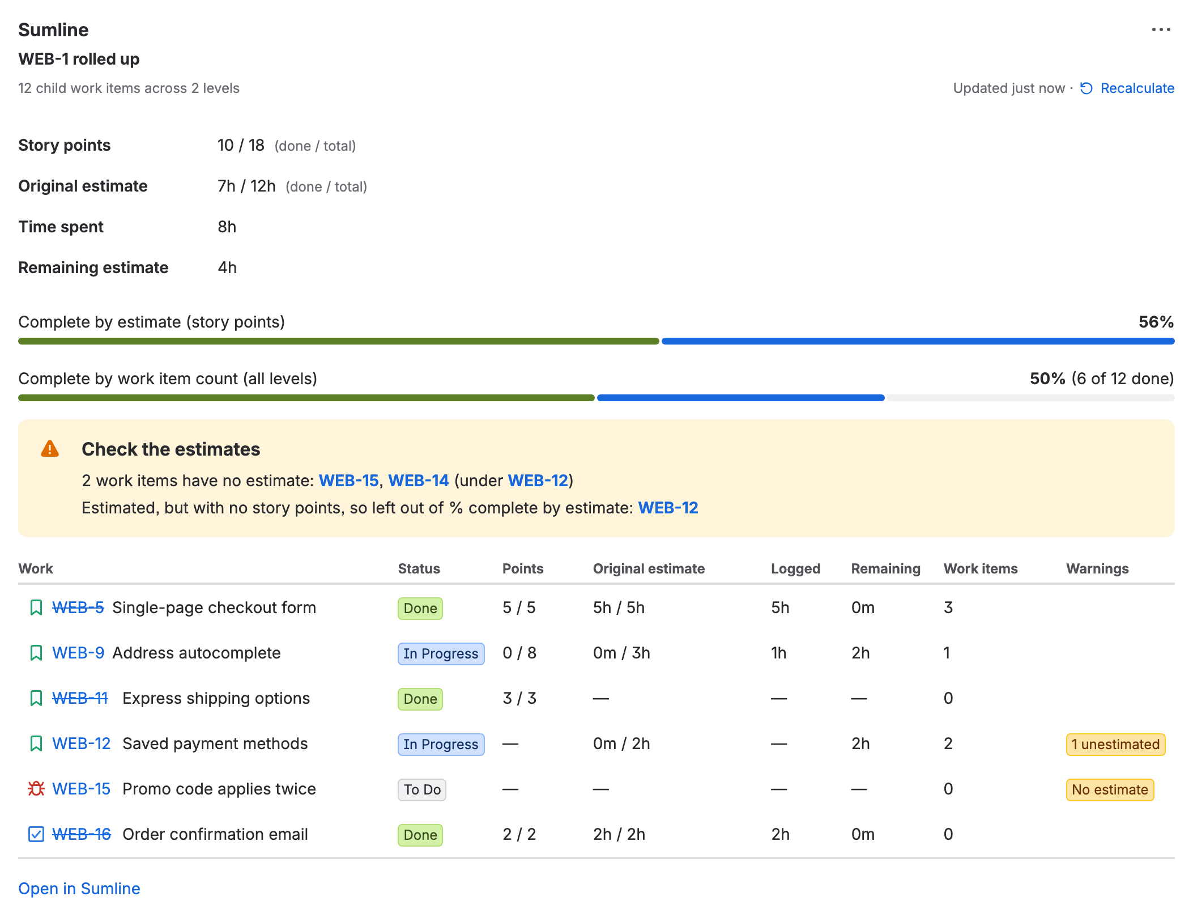Click the Recalculate link
Screen dimensions: 1193x918
1137,88
